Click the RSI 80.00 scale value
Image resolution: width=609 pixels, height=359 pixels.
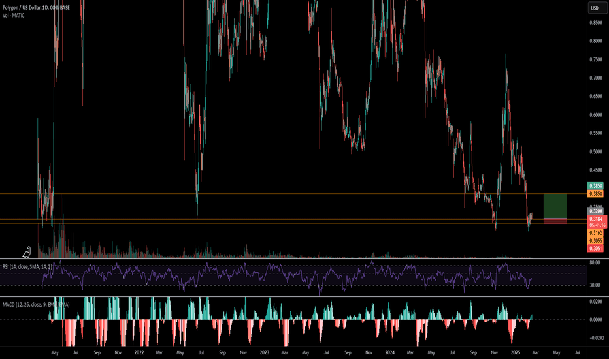595,263
